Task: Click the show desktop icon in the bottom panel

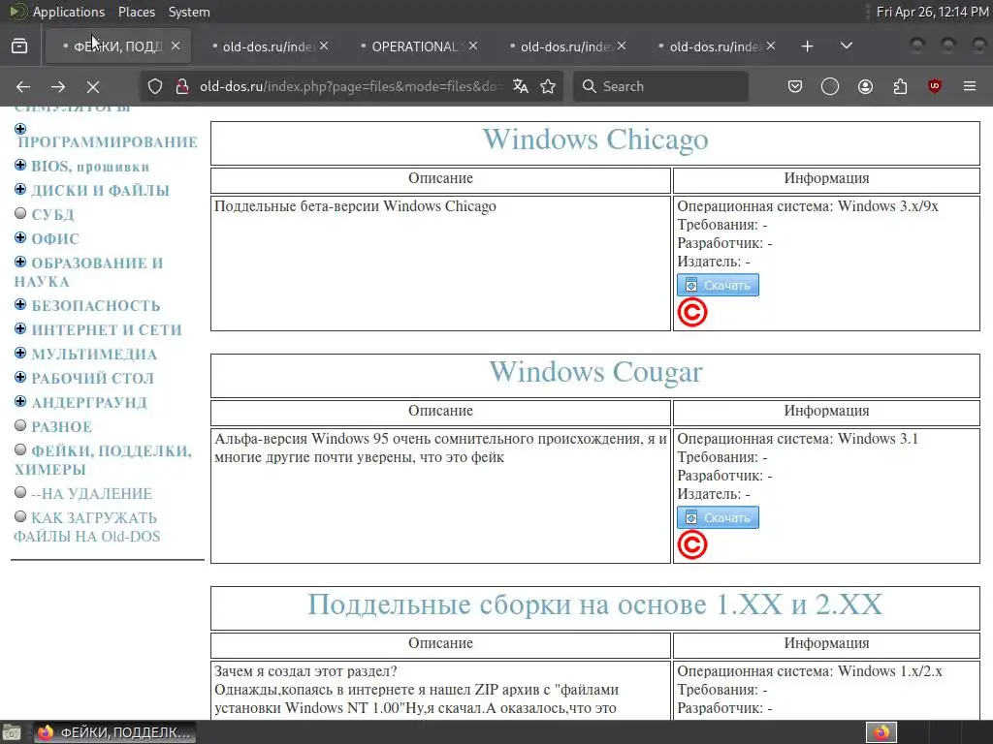Action: [12, 733]
